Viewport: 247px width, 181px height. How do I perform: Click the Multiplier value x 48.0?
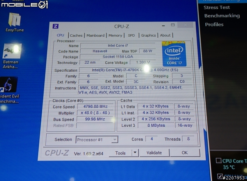[95, 113]
